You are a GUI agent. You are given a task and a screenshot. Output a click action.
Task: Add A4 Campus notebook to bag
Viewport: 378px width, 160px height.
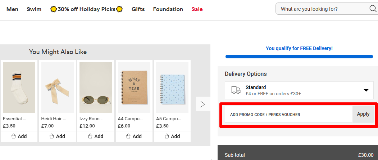click(134, 136)
